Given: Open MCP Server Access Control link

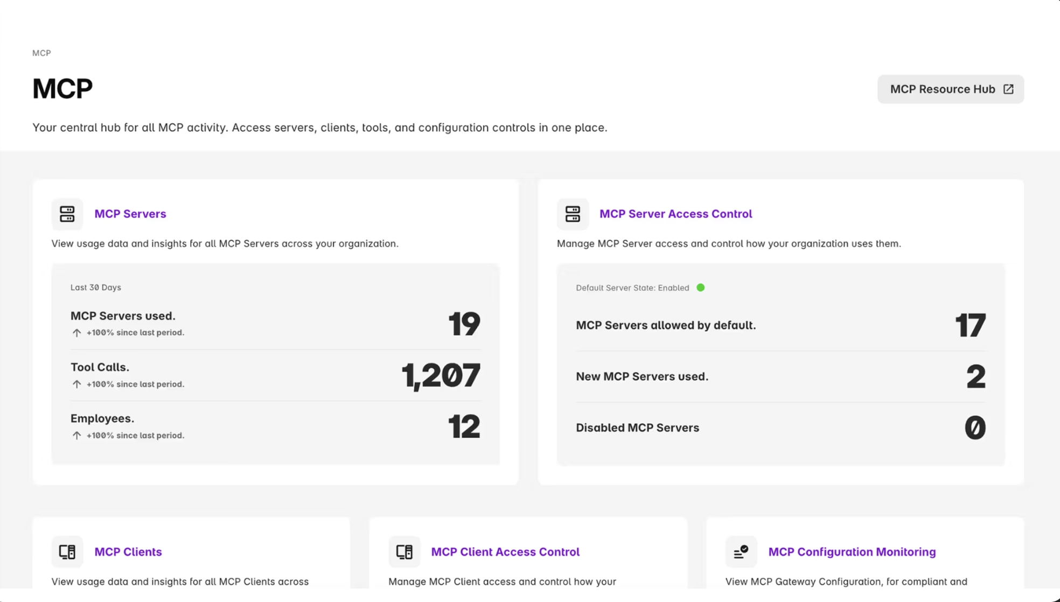Looking at the screenshot, I should 675,214.
